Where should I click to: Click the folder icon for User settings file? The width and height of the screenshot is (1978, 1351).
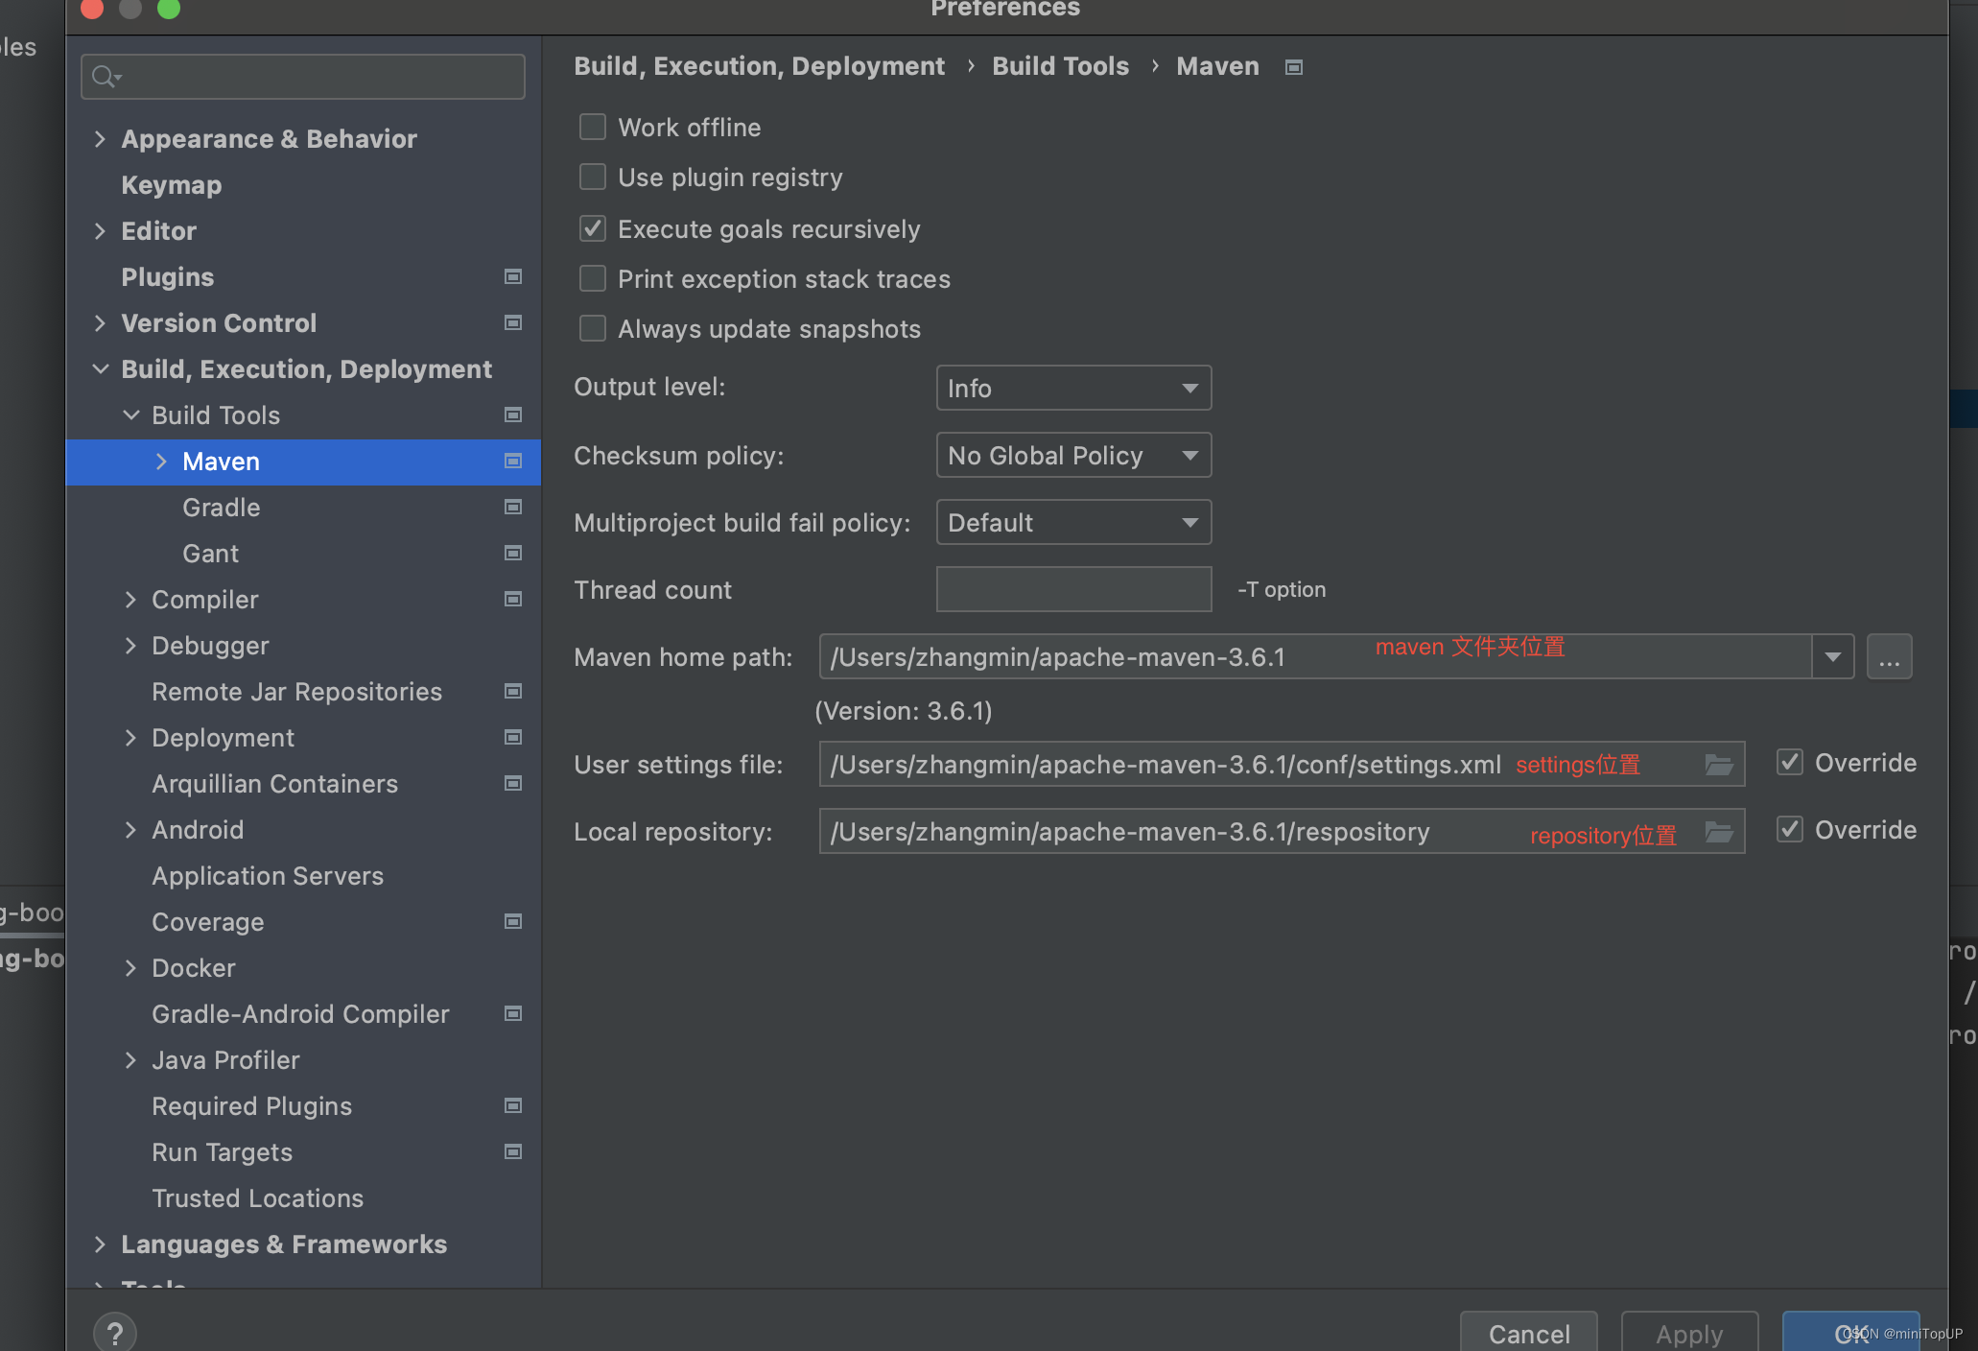[x=1718, y=765]
